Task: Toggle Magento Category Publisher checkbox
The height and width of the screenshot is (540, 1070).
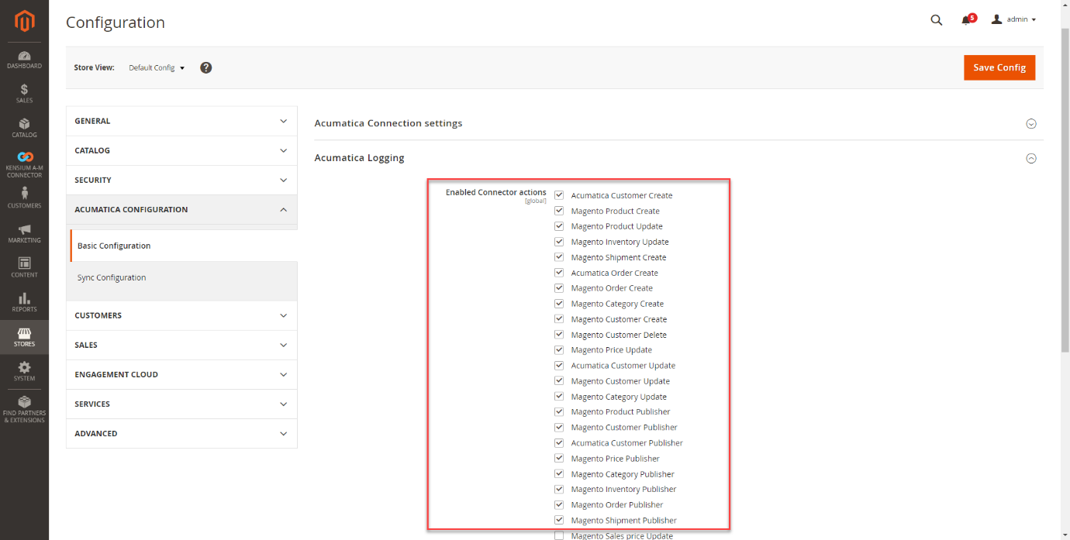Action: click(559, 473)
